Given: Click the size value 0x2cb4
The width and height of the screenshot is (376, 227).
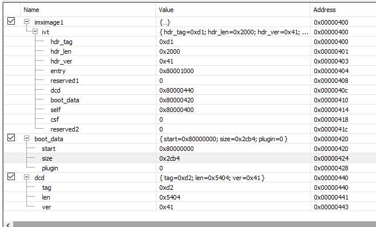Looking at the screenshot, I should [169, 158].
